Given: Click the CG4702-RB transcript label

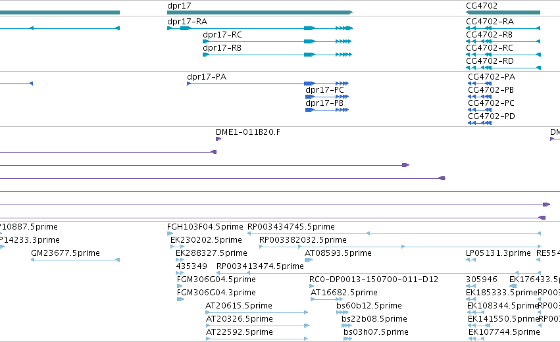Looking at the screenshot, I should [x=490, y=35].
